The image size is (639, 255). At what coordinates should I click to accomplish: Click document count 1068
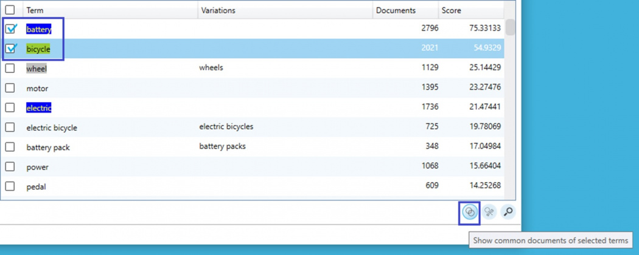(430, 166)
